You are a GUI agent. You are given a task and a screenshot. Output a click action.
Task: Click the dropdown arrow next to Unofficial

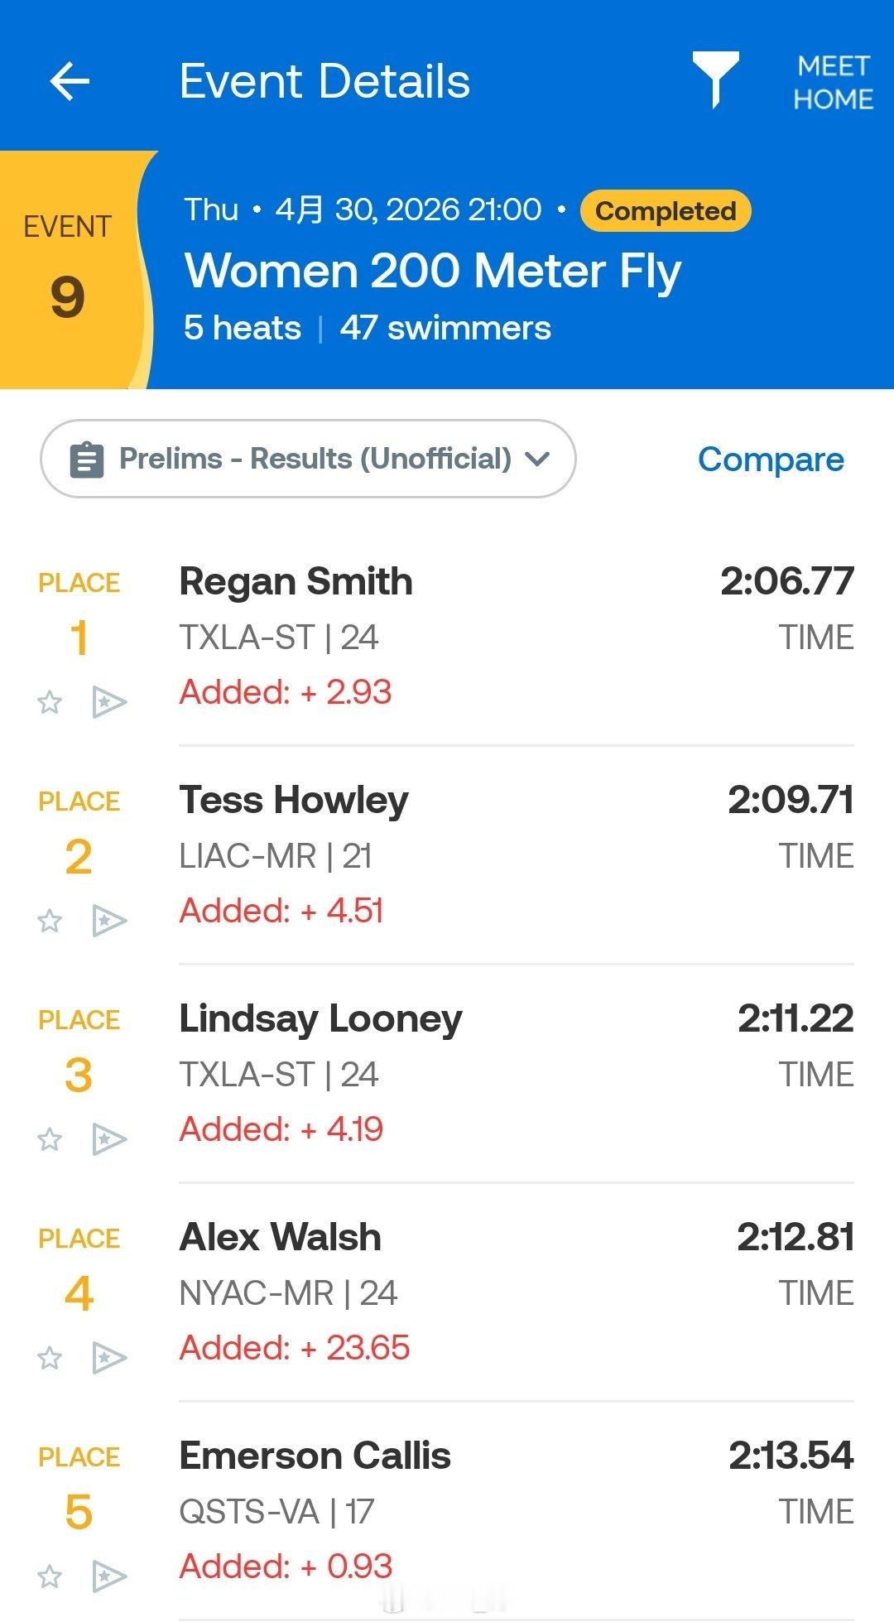538,459
